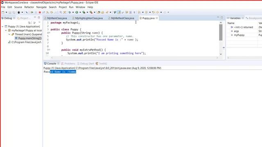Toggle Use Step Filters icon
The height and width of the screenshot is (147, 262).
tap(65, 12)
